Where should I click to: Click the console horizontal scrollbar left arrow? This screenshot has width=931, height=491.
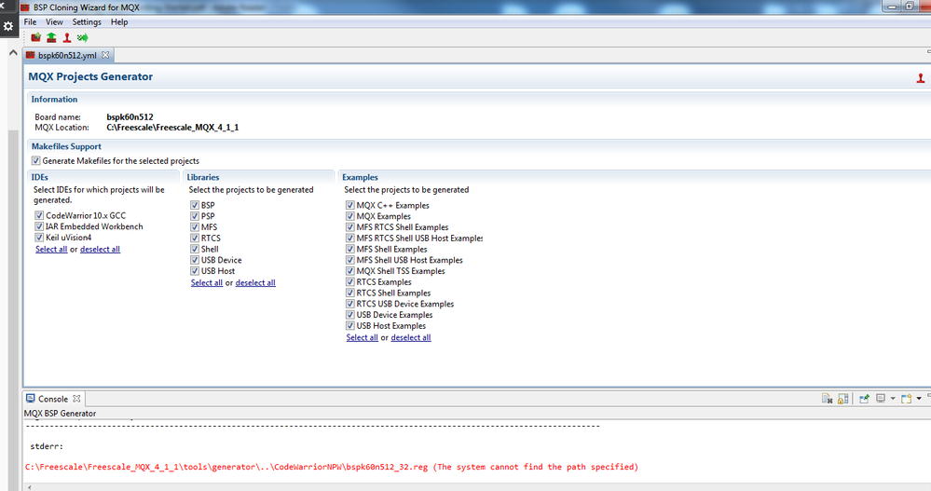click(x=30, y=487)
